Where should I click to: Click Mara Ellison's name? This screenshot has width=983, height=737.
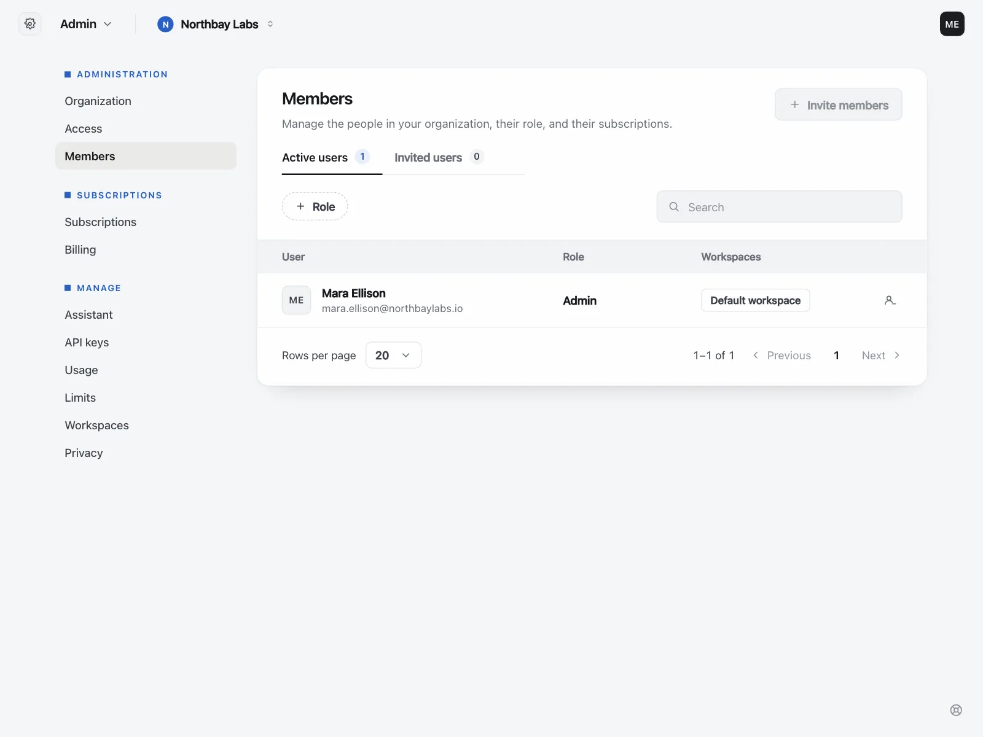click(353, 293)
